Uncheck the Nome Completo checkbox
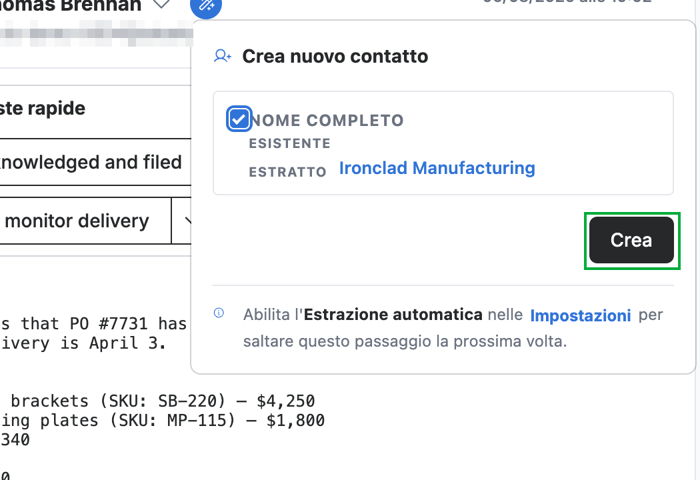The width and height of the screenshot is (700, 480). coord(239,119)
